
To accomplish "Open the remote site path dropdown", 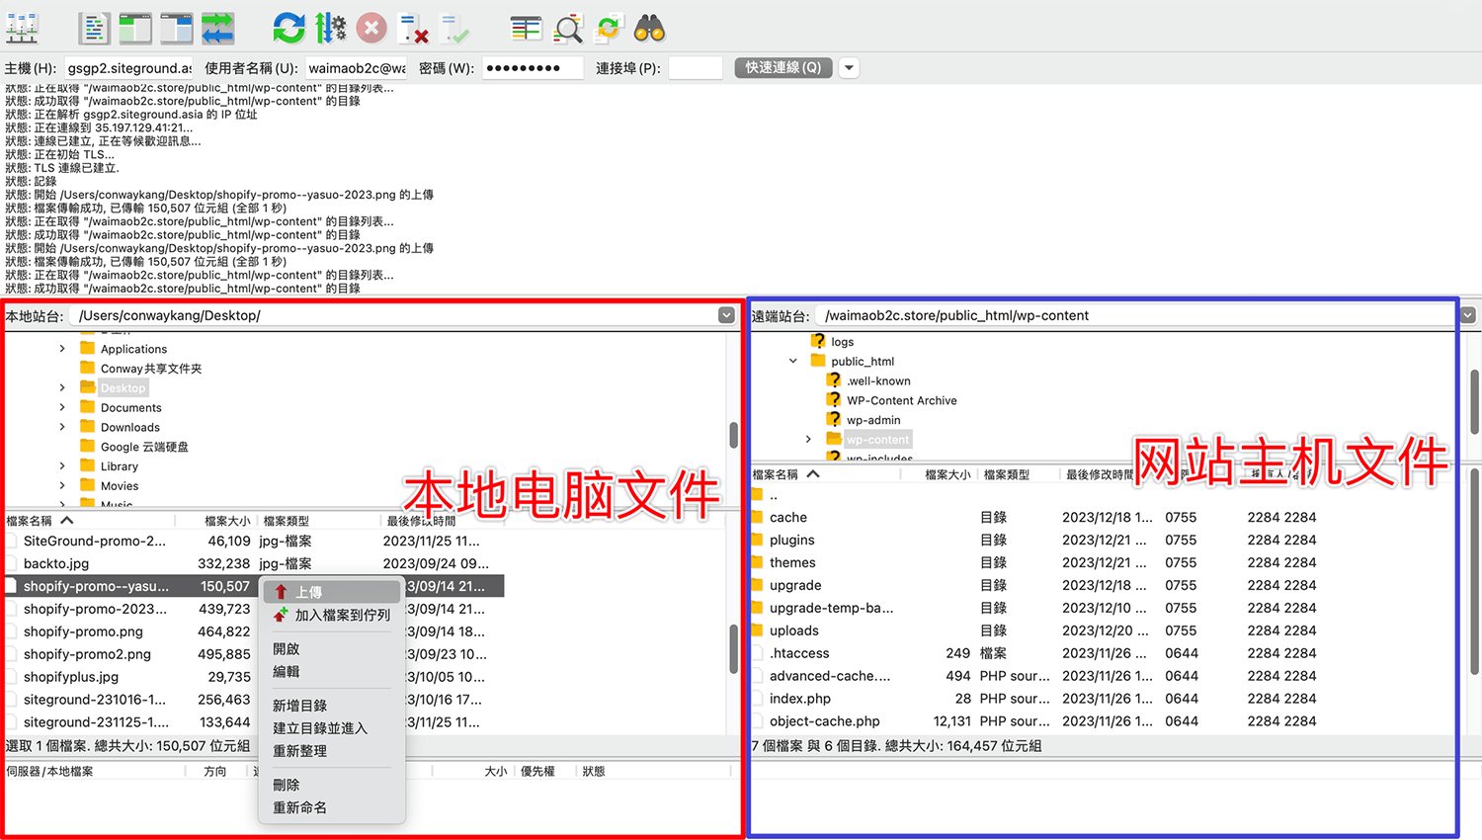I will (1468, 315).
